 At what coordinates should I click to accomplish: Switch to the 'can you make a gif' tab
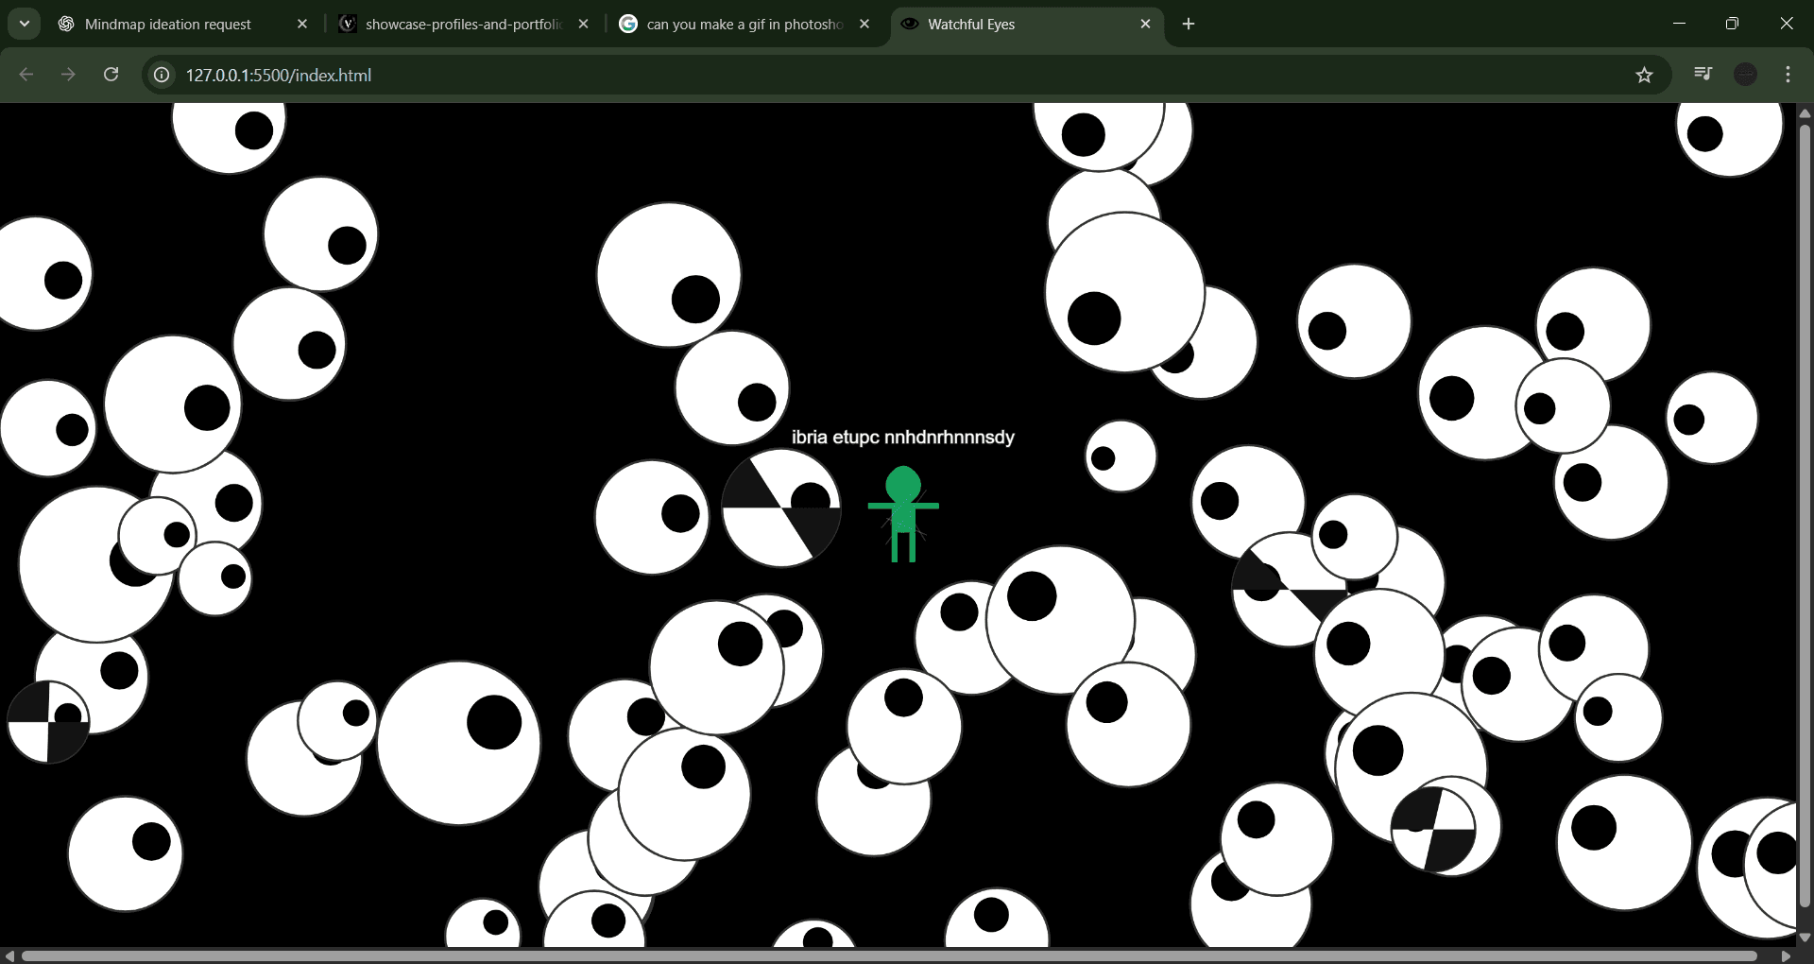[x=744, y=25]
